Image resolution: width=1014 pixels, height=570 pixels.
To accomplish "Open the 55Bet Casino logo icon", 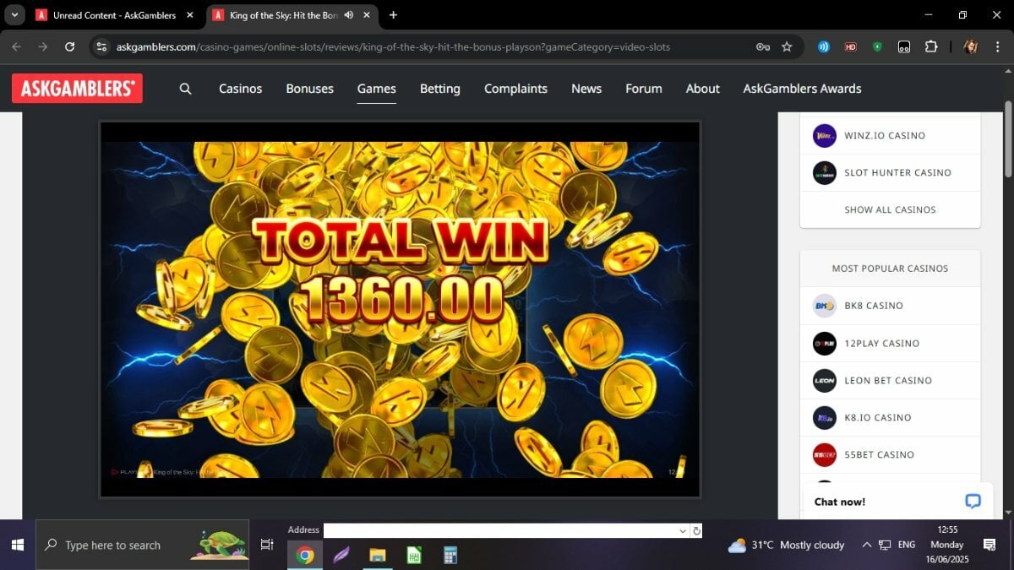I will 824,454.
